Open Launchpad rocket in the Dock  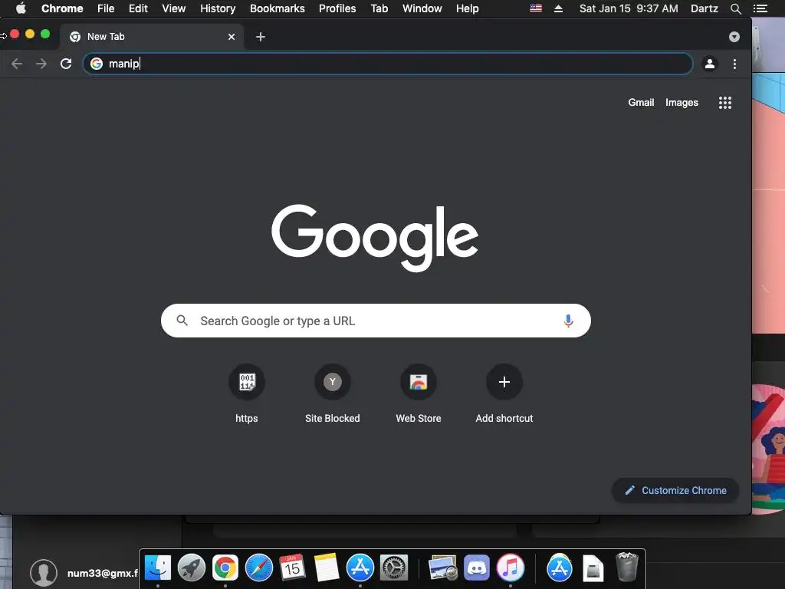coord(191,568)
